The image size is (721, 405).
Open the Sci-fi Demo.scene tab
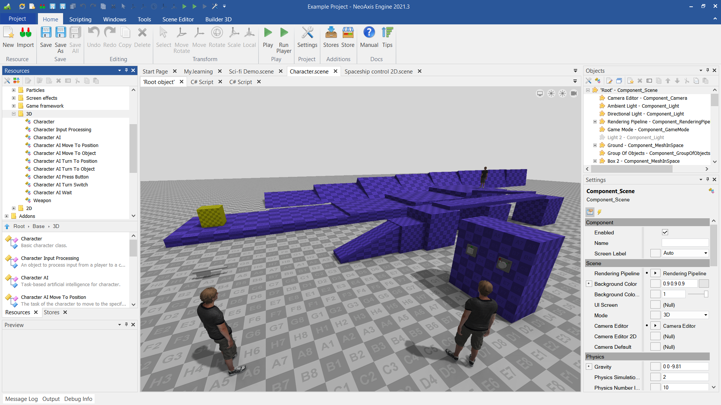pyautogui.click(x=251, y=71)
